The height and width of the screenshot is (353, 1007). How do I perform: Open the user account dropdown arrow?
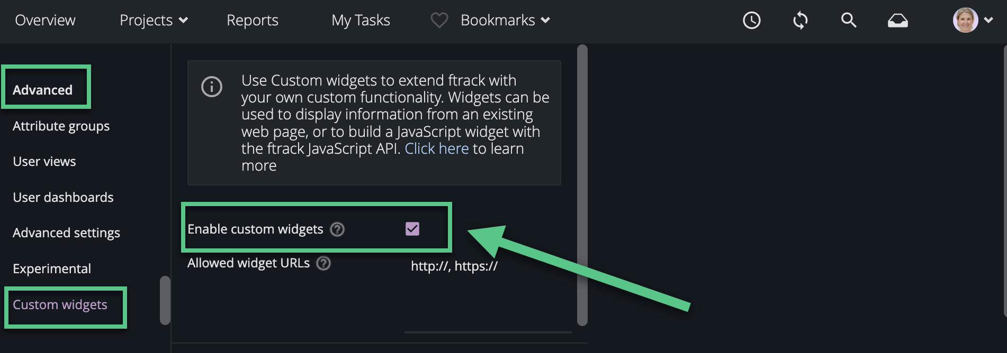tap(988, 21)
